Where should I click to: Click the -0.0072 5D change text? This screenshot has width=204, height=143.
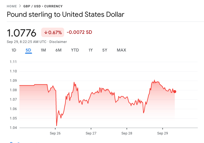tap(79, 32)
